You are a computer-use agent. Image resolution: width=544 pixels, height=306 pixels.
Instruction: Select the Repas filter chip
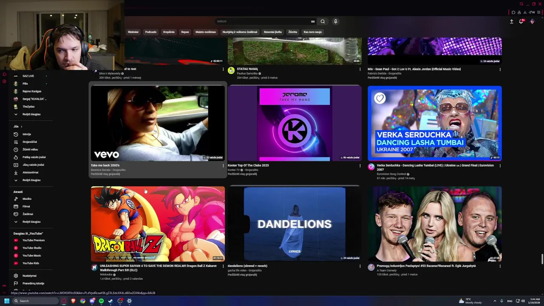pyautogui.click(x=185, y=32)
